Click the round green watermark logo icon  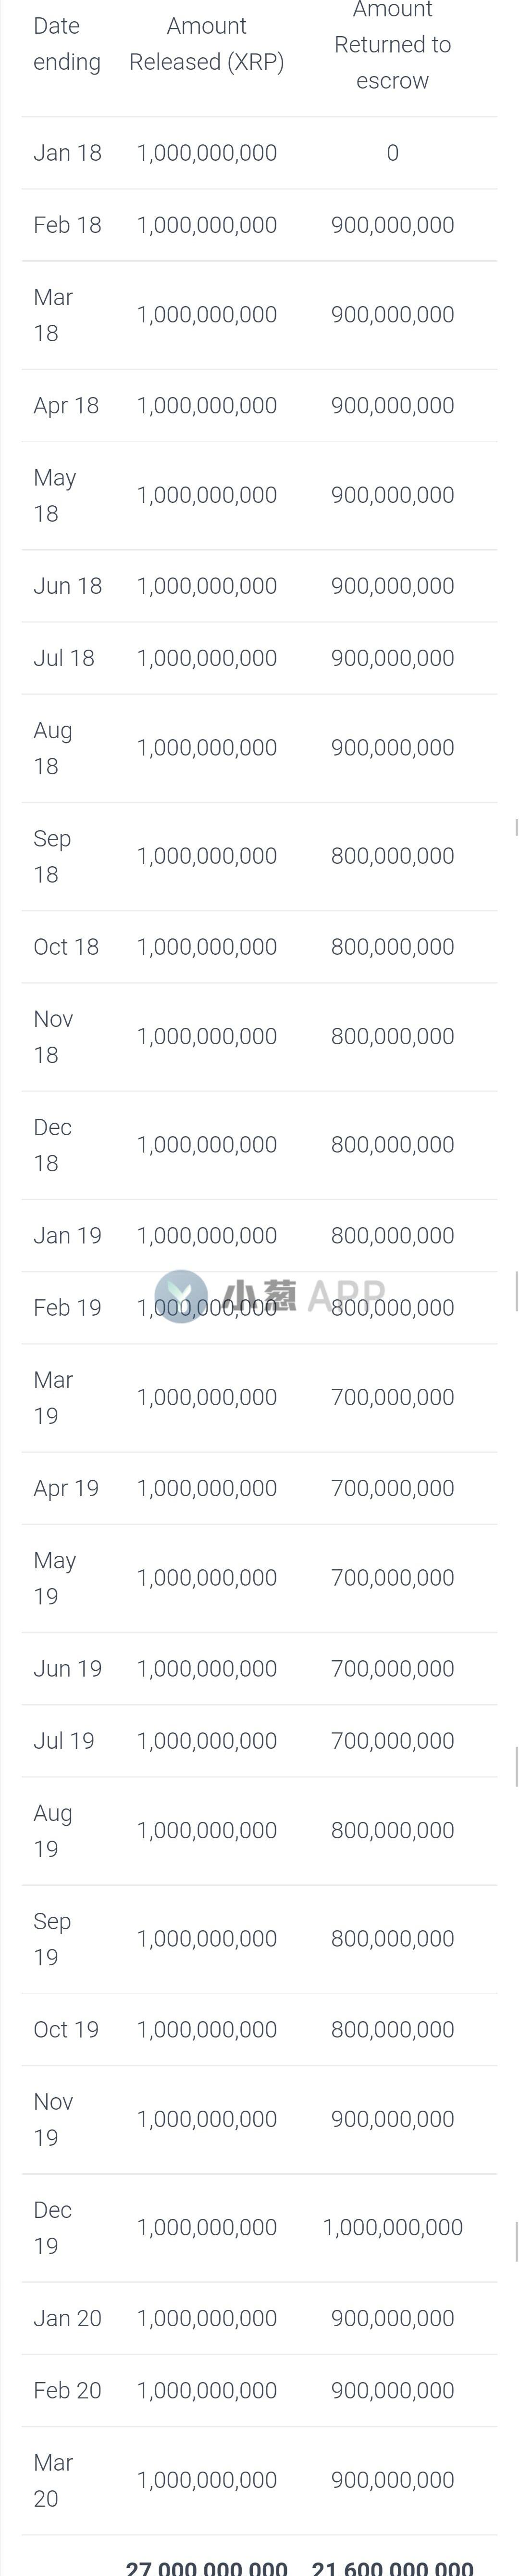tap(182, 1297)
